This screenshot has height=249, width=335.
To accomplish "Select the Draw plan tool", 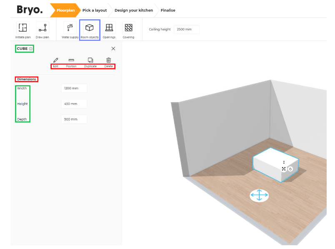I will 42,28.
